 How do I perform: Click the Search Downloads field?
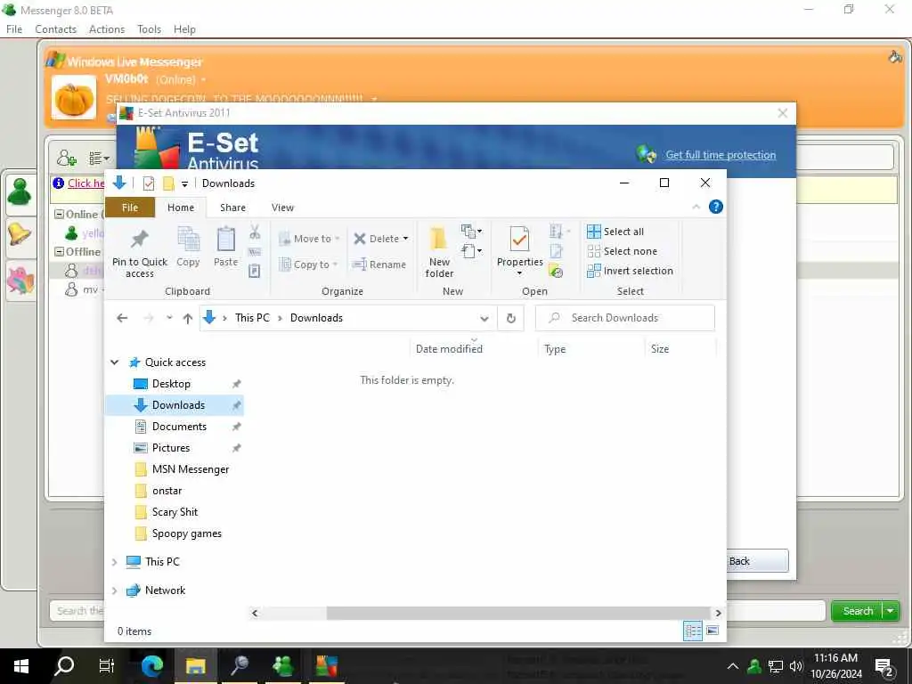pos(624,318)
